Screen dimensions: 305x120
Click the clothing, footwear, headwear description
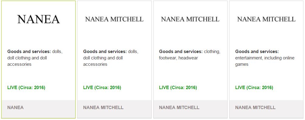coord(190,55)
